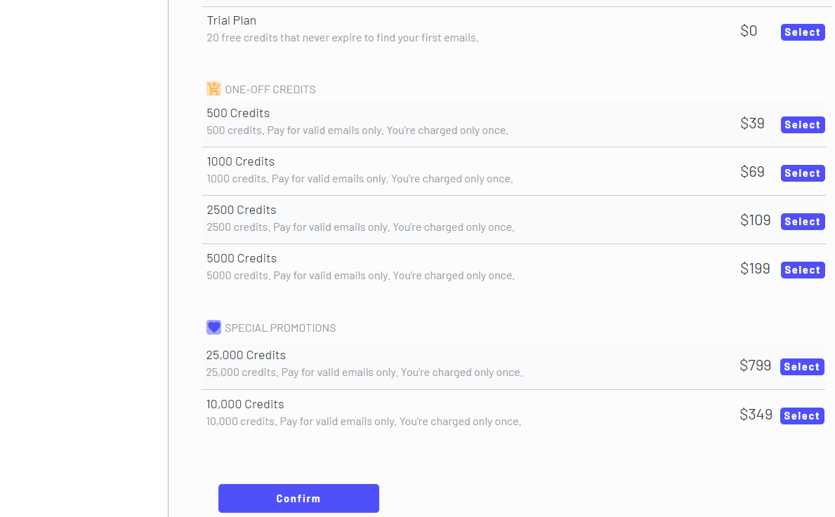Image resolution: width=835 pixels, height=517 pixels.
Task: Select the 2500 Credits package
Action: 802,222
